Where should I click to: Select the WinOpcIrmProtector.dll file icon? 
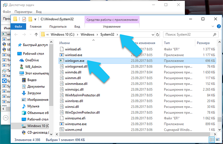(x=61, y=112)
